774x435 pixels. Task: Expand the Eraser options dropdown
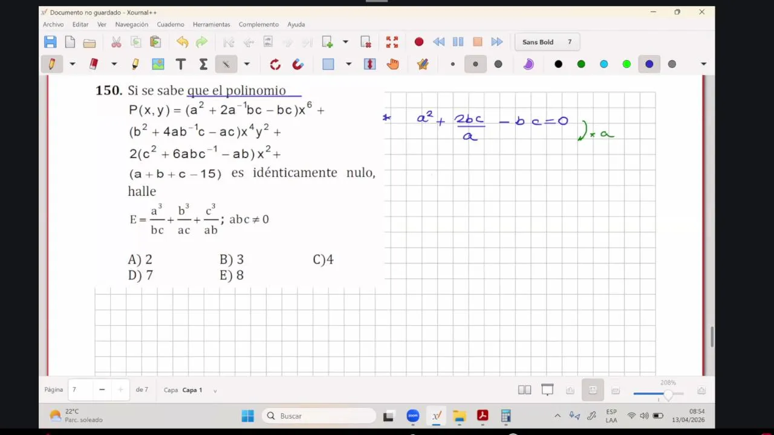point(114,64)
